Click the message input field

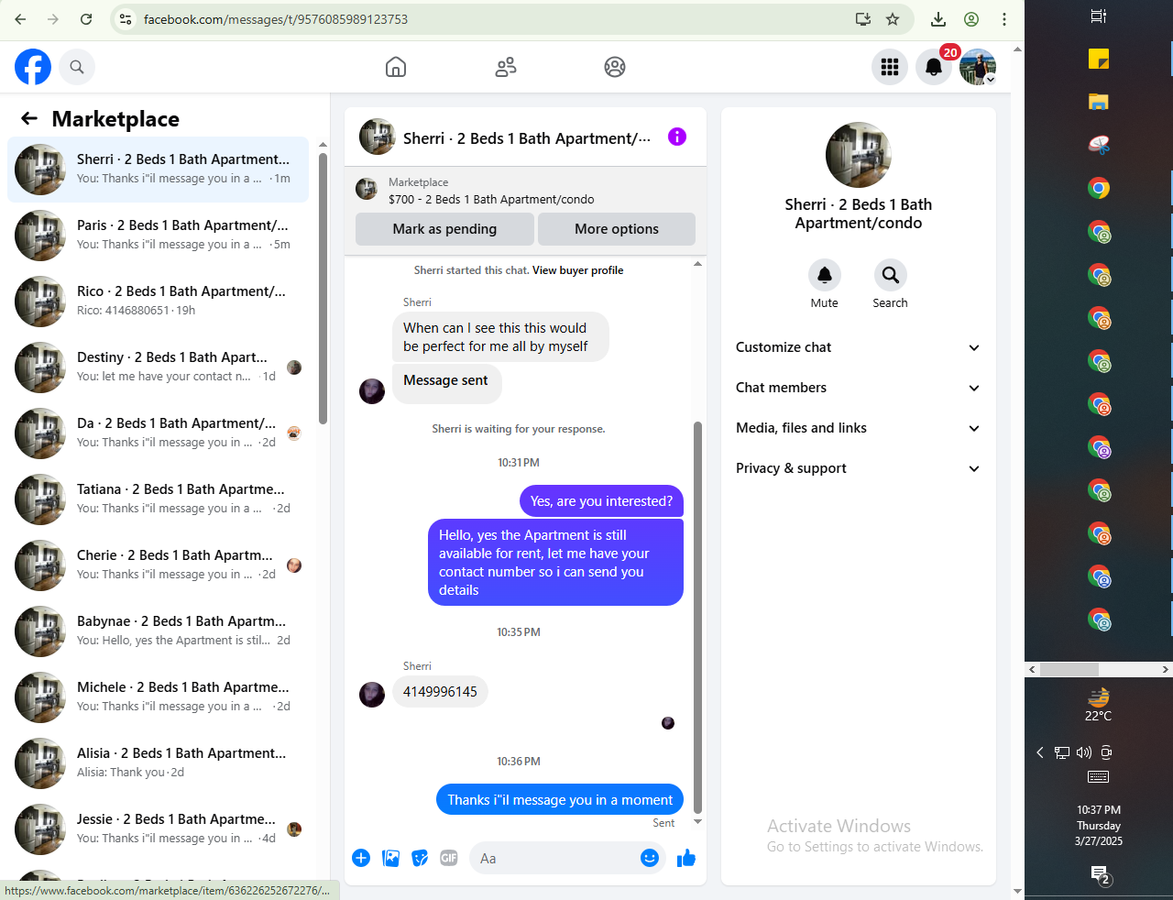(554, 858)
